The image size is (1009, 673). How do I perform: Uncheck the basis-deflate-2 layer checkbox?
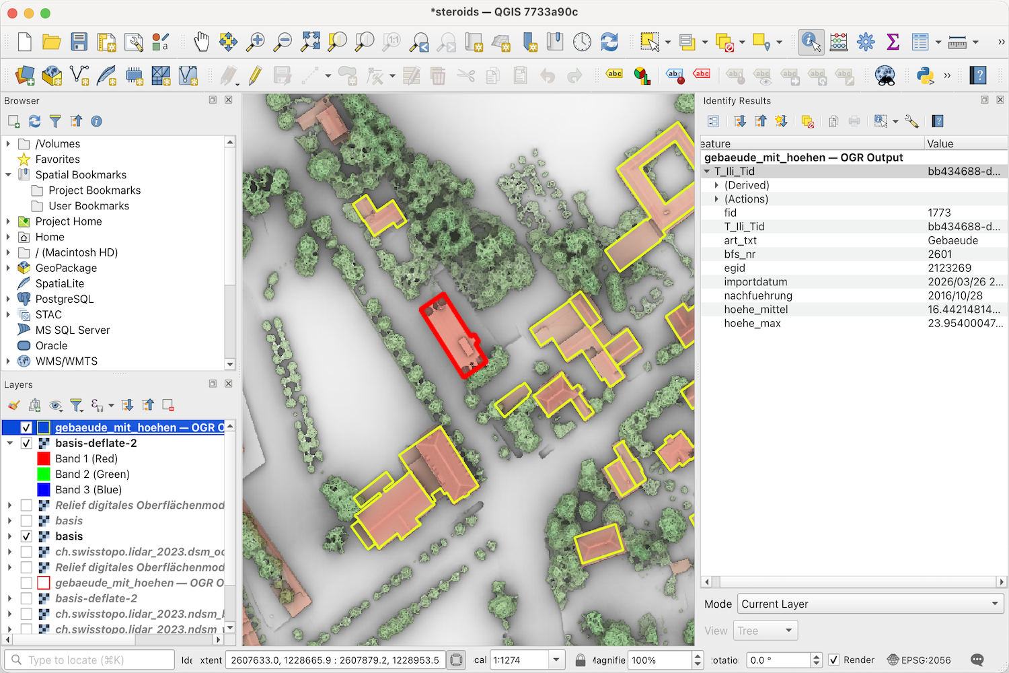coord(26,444)
